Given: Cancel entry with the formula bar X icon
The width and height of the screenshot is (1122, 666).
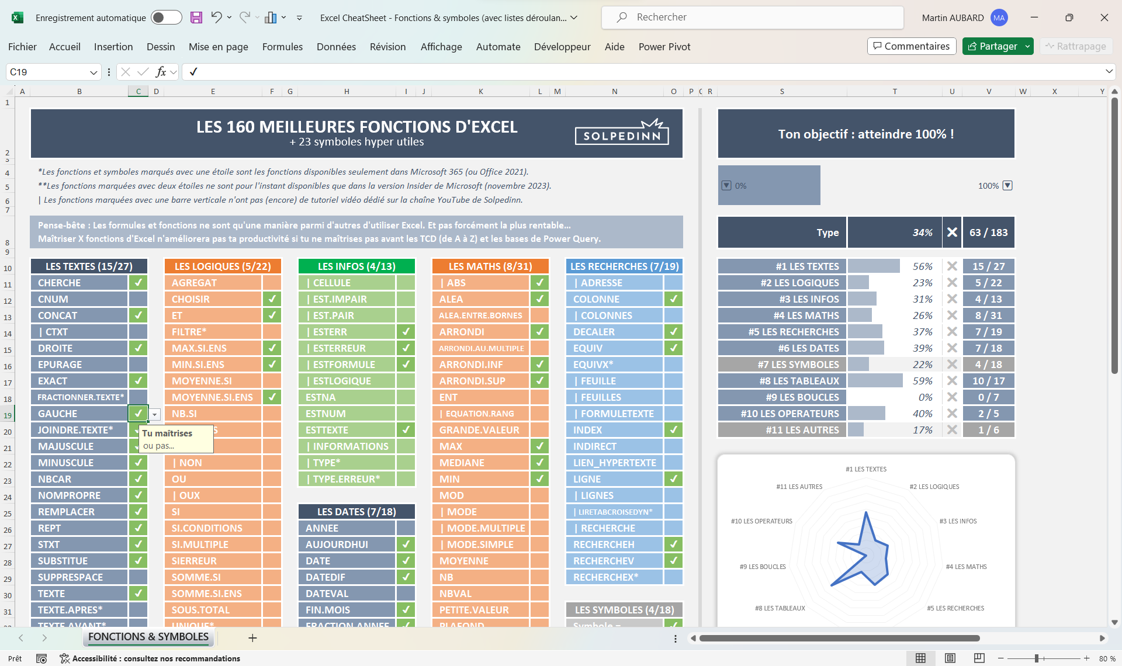Looking at the screenshot, I should coord(126,71).
